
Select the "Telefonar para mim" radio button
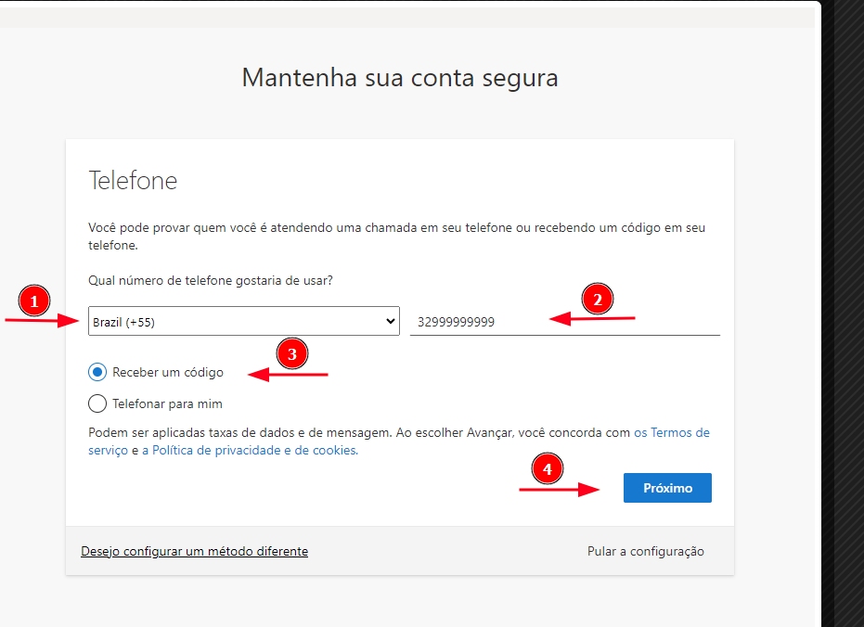(97, 403)
